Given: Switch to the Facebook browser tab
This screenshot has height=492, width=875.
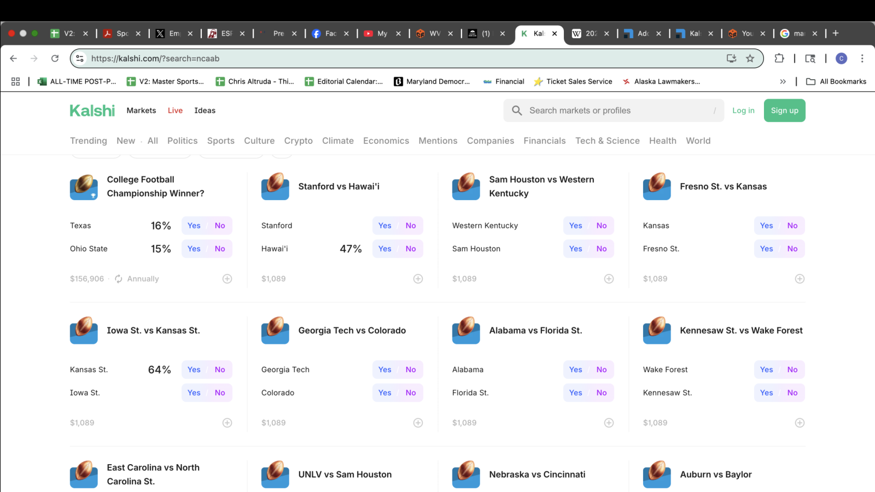Looking at the screenshot, I should click(x=330, y=33).
